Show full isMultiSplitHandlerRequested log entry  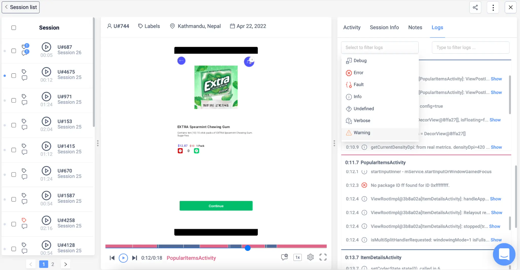pos(496,240)
